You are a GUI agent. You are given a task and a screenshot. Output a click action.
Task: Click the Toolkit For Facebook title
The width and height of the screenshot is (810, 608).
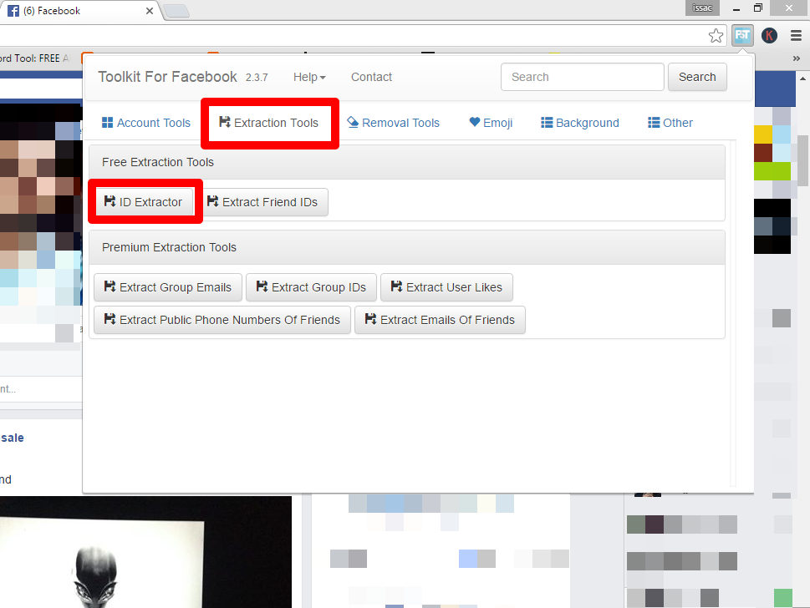coord(167,77)
